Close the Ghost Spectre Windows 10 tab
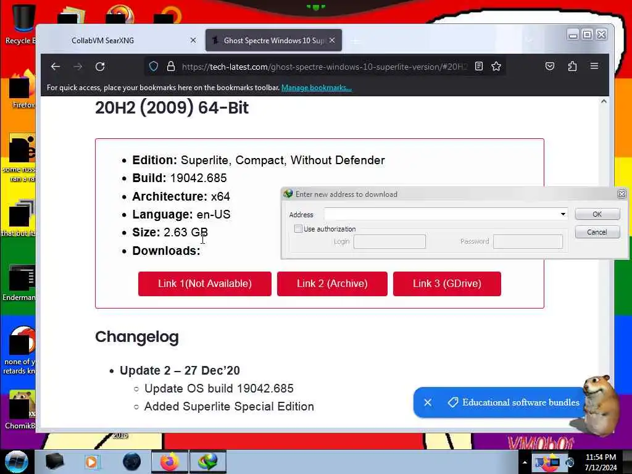Viewport: 632px width, 474px height. point(332,40)
